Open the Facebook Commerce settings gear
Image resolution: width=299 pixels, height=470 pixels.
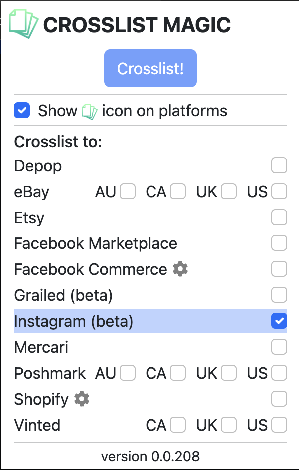pyautogui.click(x=180, y=269)
